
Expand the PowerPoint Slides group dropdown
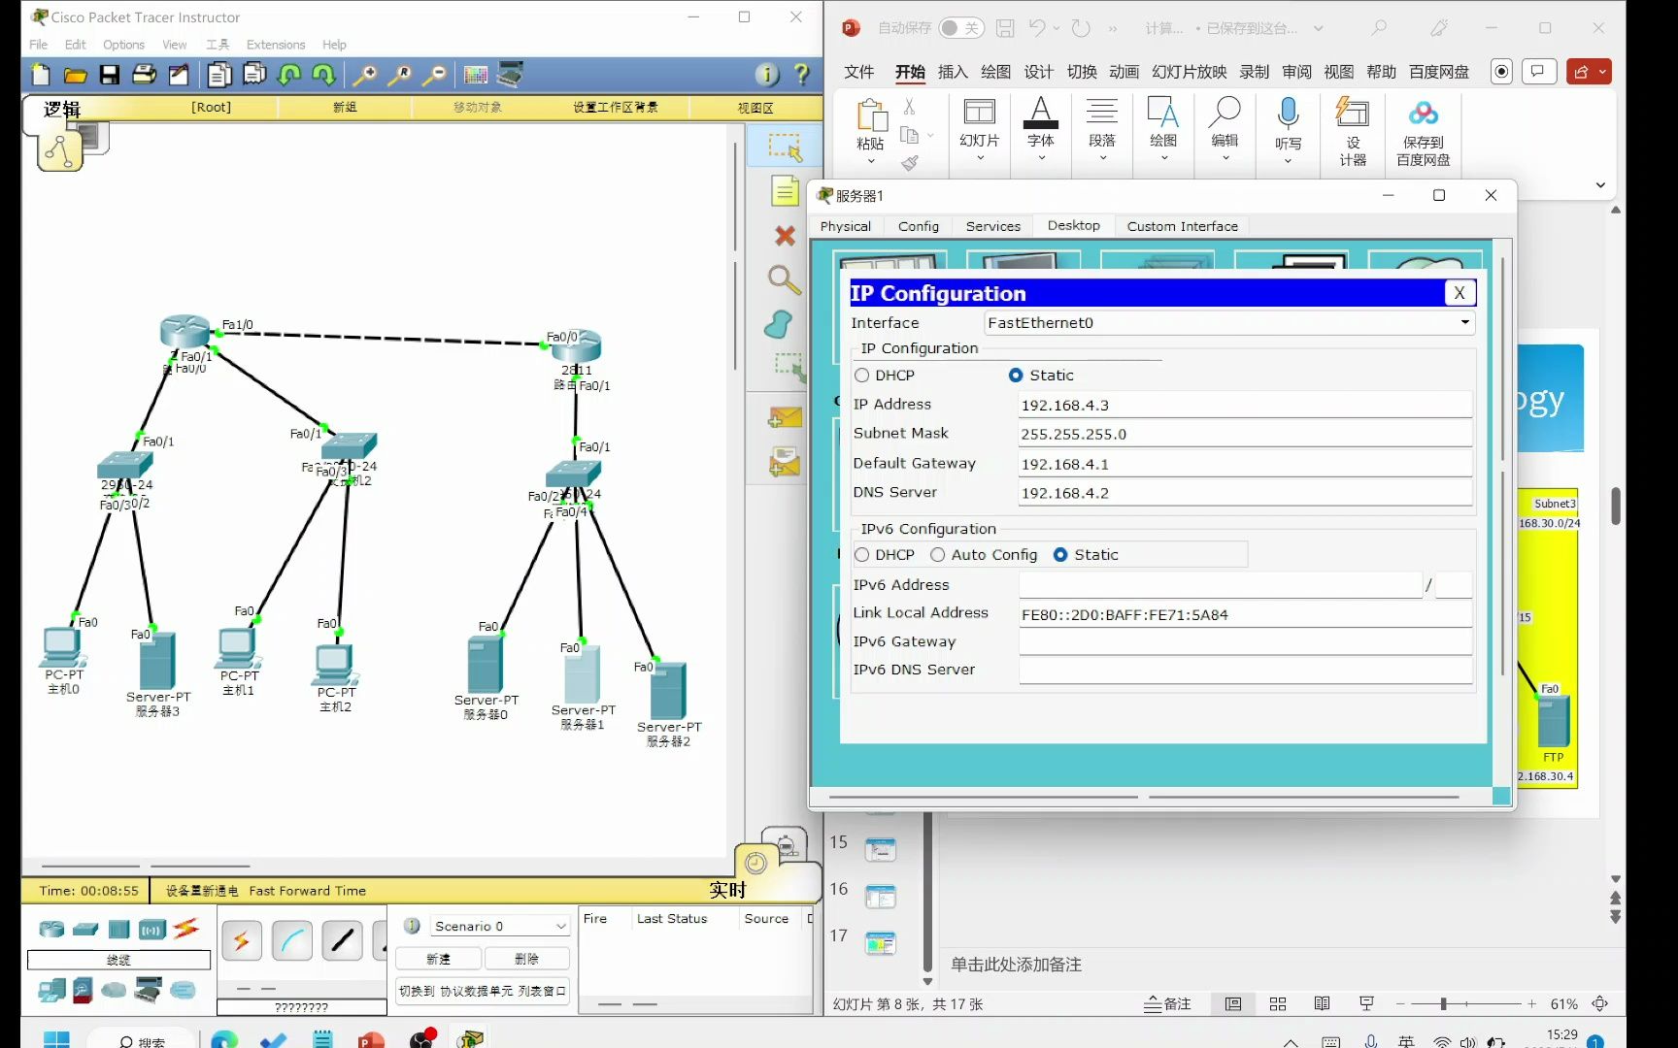[980, 157]
